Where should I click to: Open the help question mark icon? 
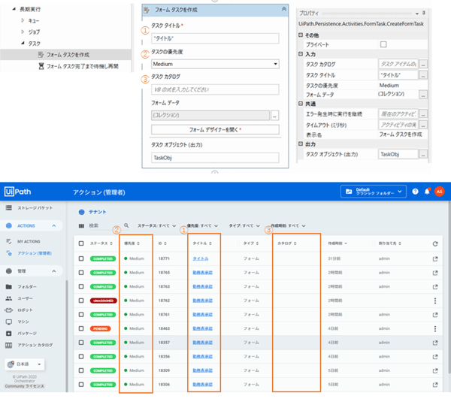(415, 192)
